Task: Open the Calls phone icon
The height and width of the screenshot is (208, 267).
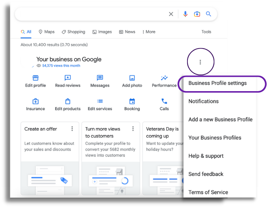Action: tap(164, 101)
